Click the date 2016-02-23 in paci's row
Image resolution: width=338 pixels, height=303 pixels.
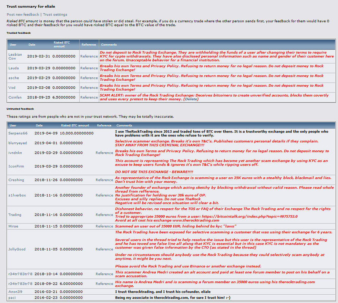[46, 298]
